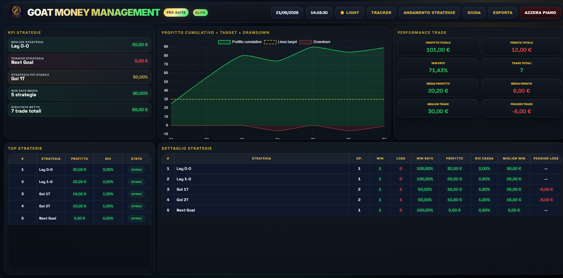
Task: Open the GUIDA help page
Action: tap(474, 13)
